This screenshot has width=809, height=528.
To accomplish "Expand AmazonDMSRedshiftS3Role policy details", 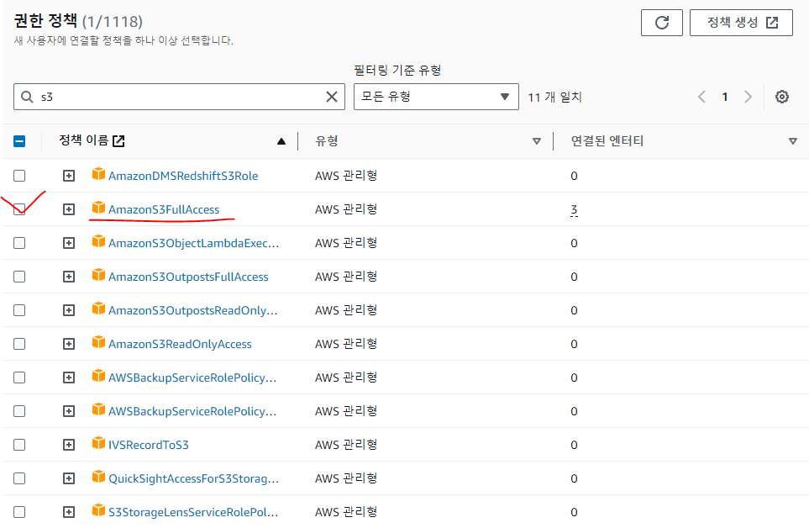I will (69, 176).
